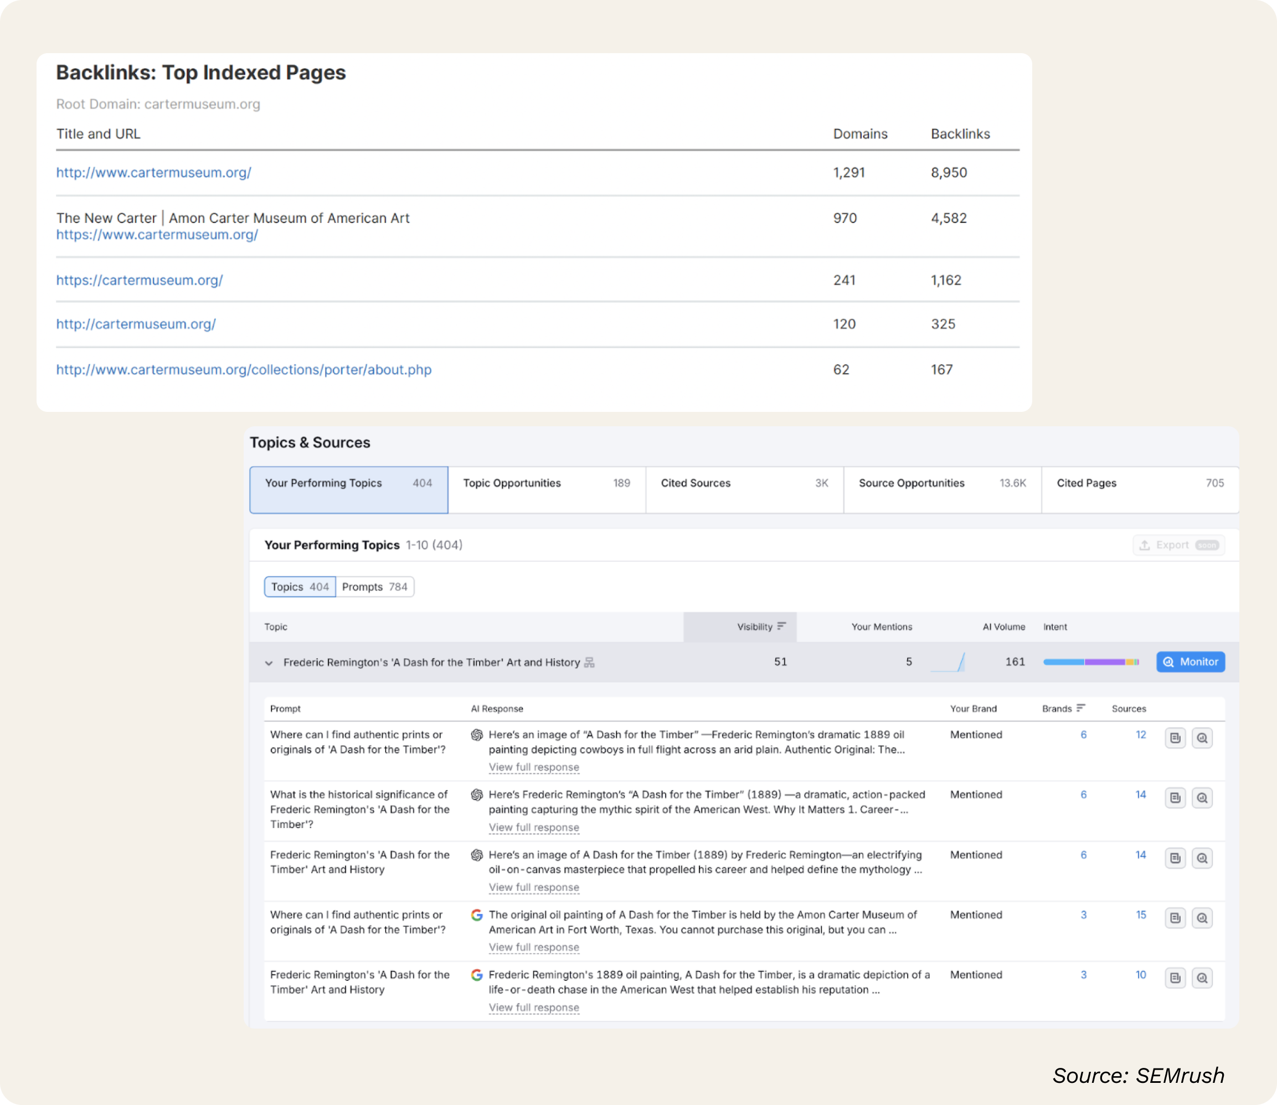Screen dimensions: 1277x1105
Task: Click topic hierarchy icon beside Remington topic
Action: 589,662
